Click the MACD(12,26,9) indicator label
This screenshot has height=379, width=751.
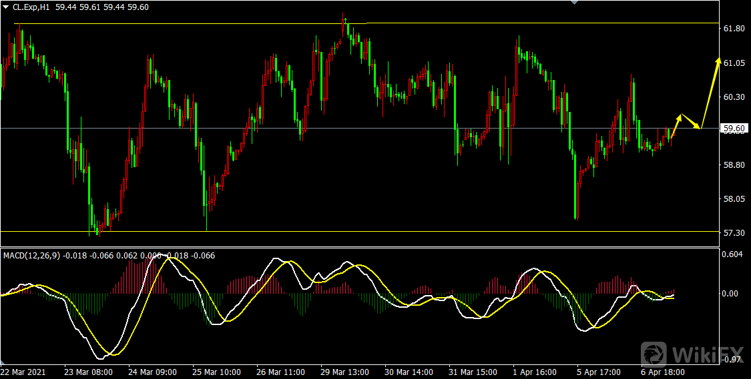(33, 255)
